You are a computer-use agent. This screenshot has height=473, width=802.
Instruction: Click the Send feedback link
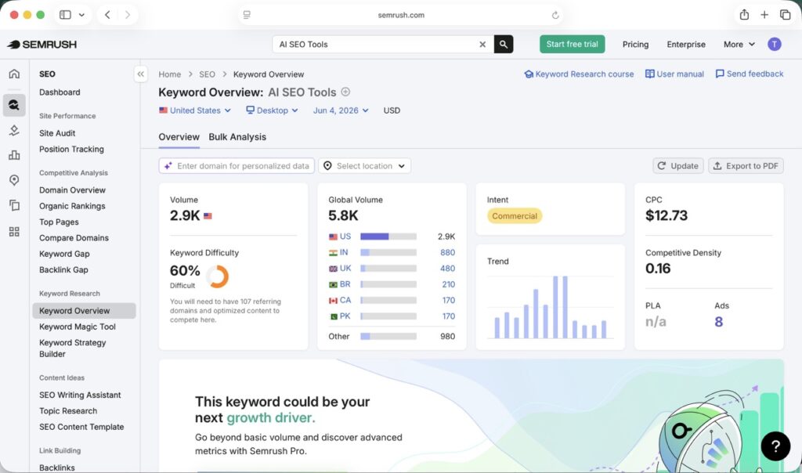click(750, 74)
